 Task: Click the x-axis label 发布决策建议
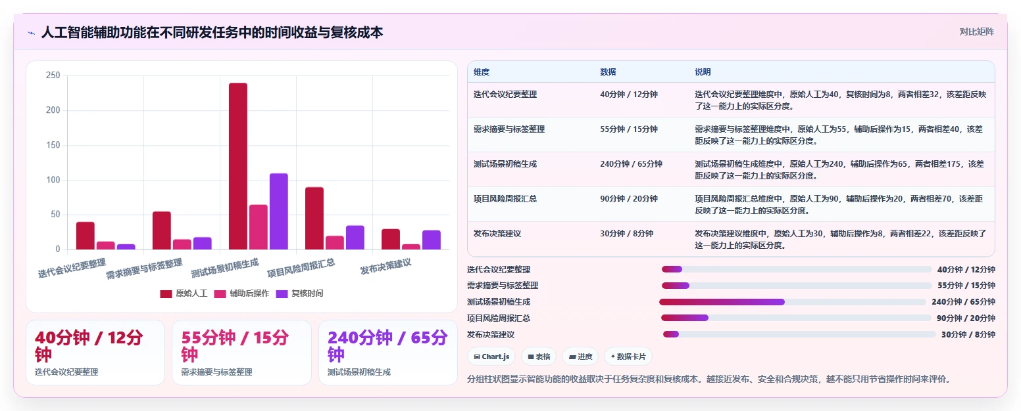tap(386, 267)
